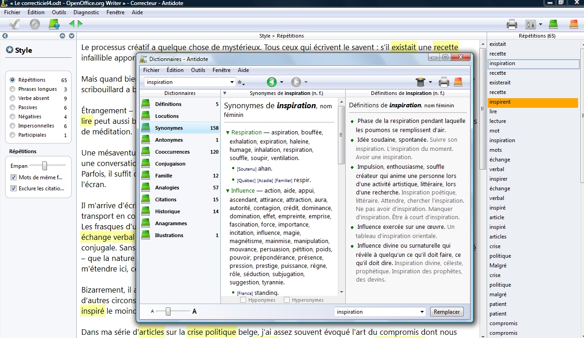Open the favorites star dropdown in Dictionnaires
The width and height of the screenshot is (584, 338).
click(x=241, y=83)
